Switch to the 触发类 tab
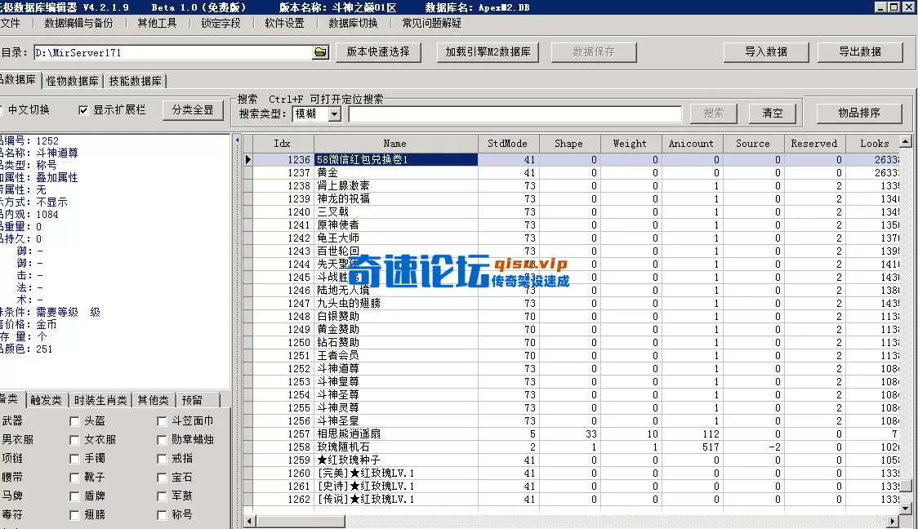Image resolution: width=918 pixels, height=529 pixels. point(46,400)
